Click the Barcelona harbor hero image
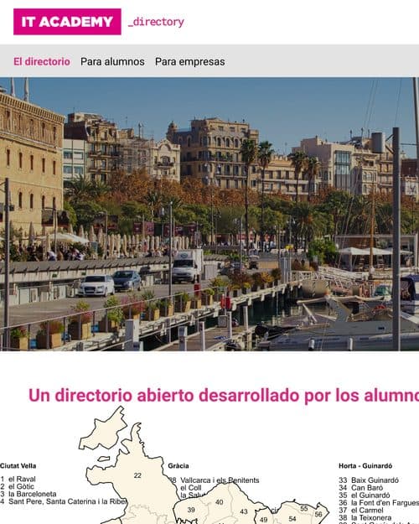The image size is (419, 524). (x=209, y=214)
